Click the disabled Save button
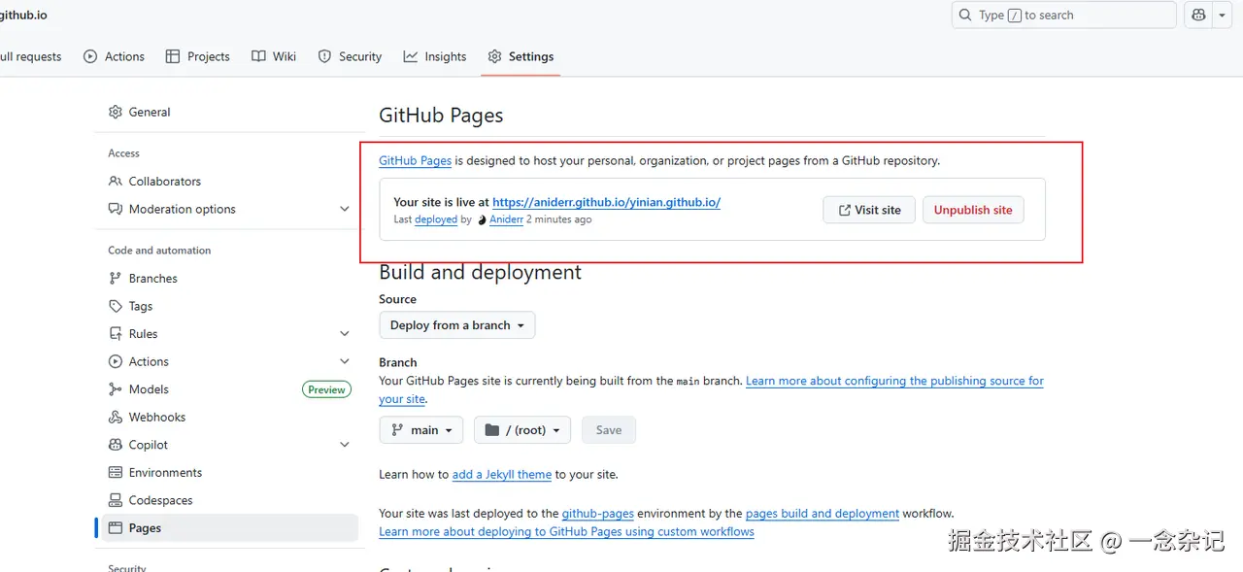The width and height of the screenshot is (1243, 572). (x=609, y=430)
